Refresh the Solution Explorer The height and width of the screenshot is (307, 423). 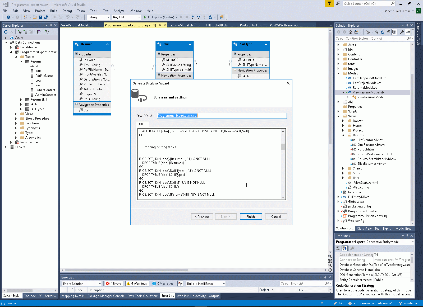[x=383, y=32]
